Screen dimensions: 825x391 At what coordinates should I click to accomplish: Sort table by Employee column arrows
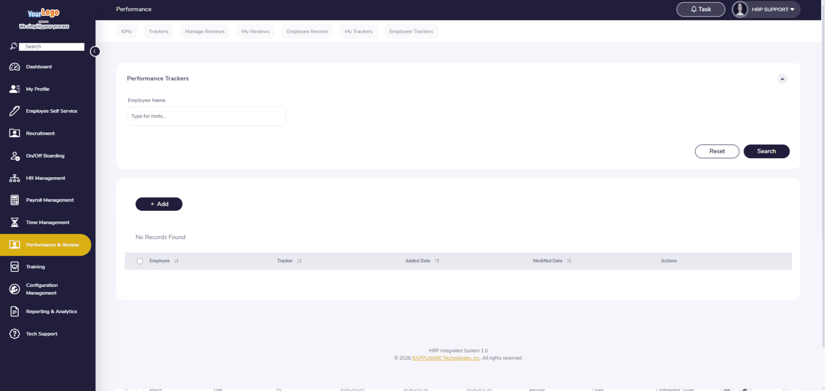pyautogui.click(x=176, y=261)
